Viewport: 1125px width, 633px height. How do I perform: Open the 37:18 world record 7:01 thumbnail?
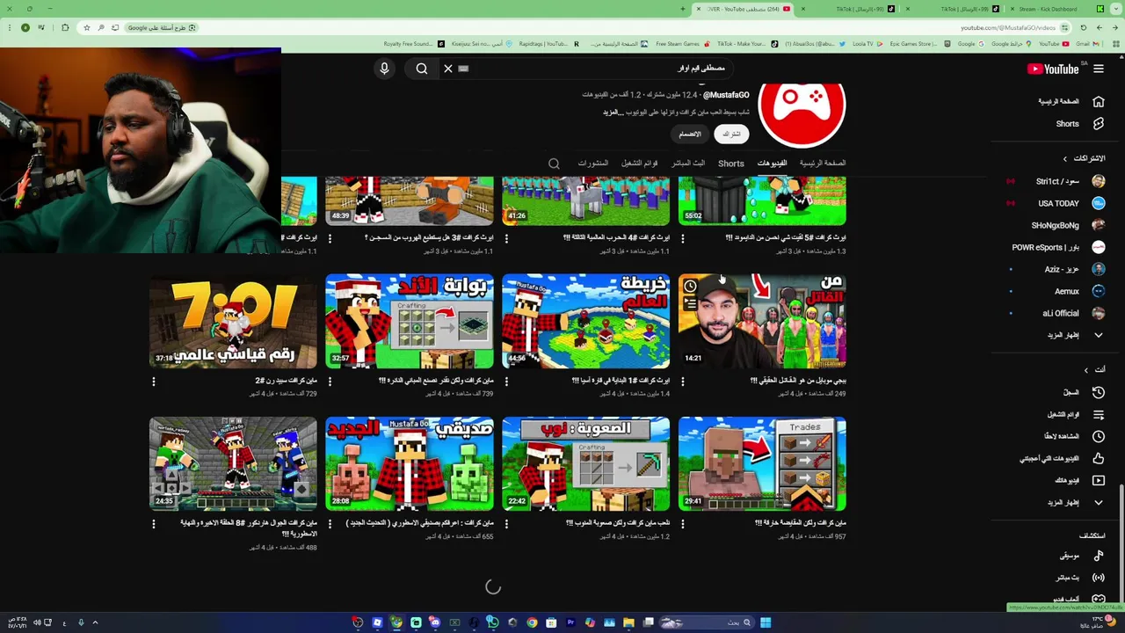coord(233,321)
